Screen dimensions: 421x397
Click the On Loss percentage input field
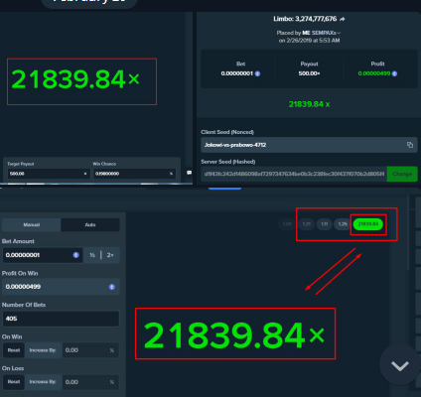90,382
